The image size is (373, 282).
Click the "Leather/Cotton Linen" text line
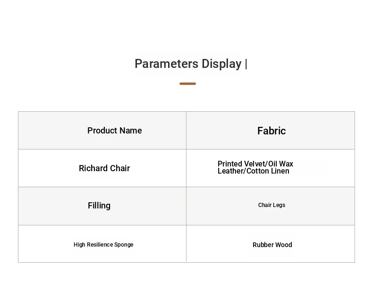tap(254, 171)
